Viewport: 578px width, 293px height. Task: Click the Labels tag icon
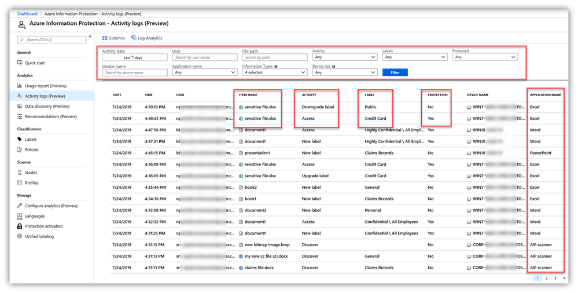pos(20,140)
